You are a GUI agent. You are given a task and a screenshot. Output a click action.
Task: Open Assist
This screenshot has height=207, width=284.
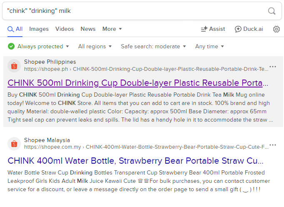pos(213,29)
